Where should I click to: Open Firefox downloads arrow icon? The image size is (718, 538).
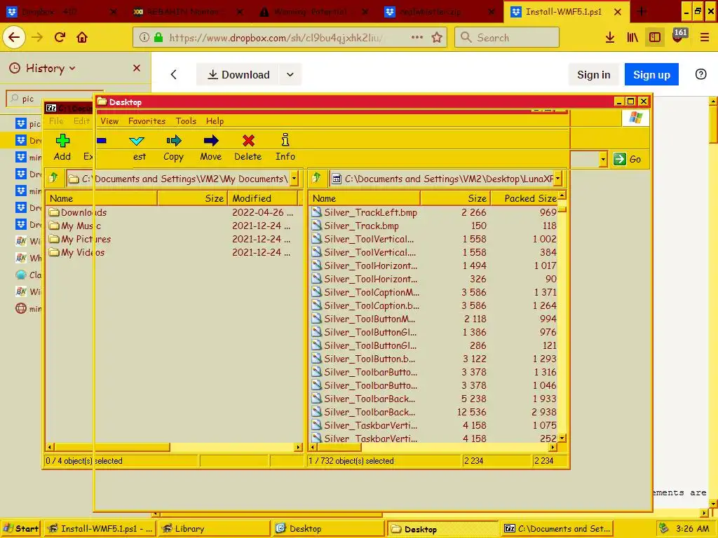click(x=610, y=38)
